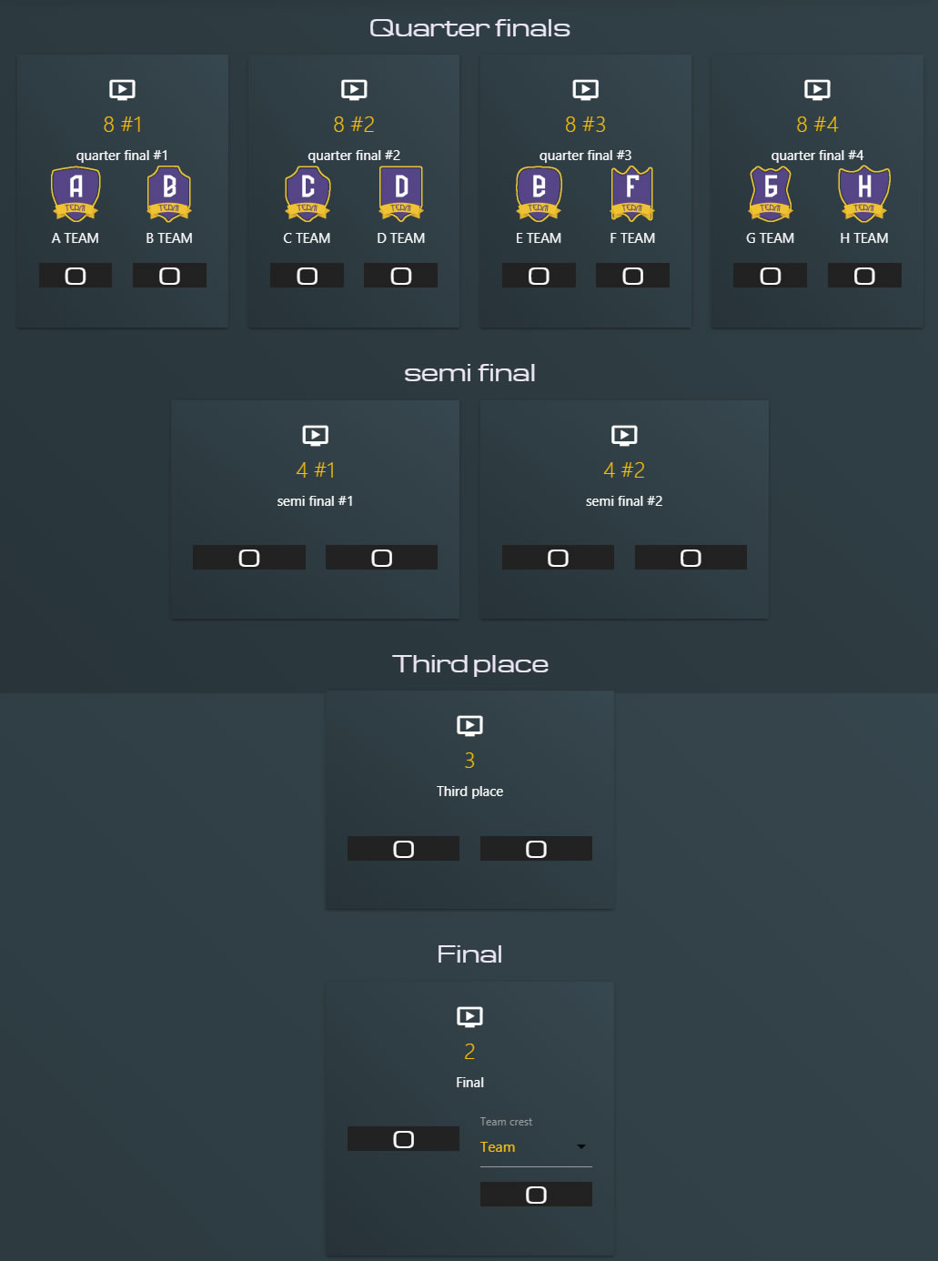Image resolution: width=938 pixels, height=1261 pixels.
Task: Click the F TEAM shield crest
Action: pyautogui.click(x=632, y=193)
